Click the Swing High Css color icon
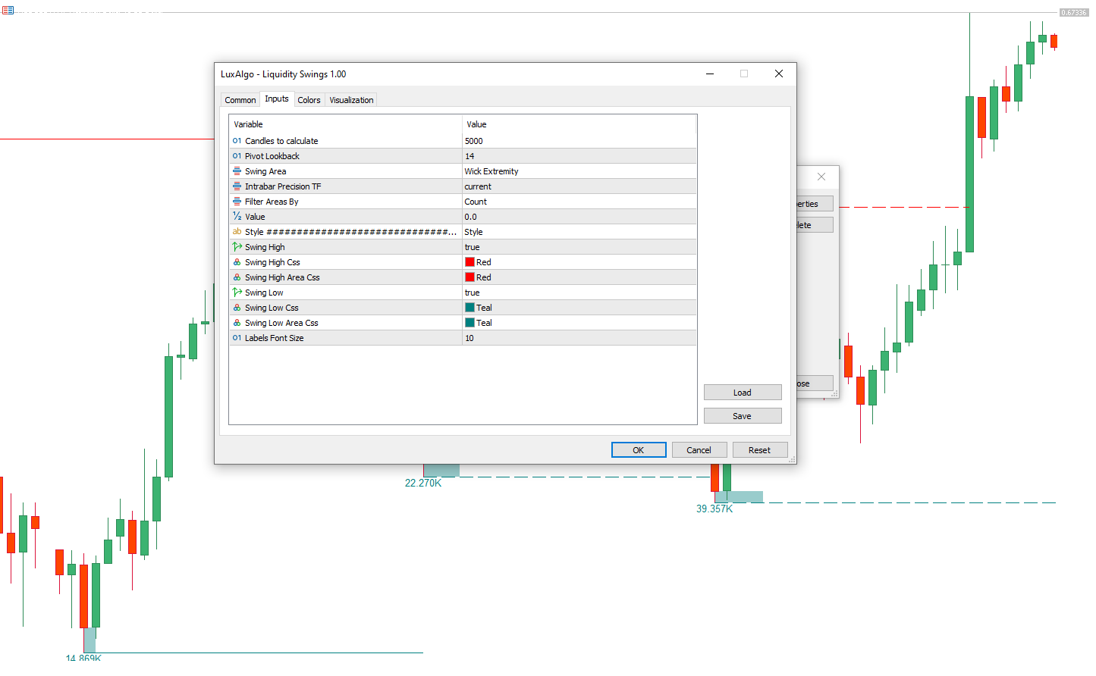This screenshot has height=676, width=1096. (237, 262)
